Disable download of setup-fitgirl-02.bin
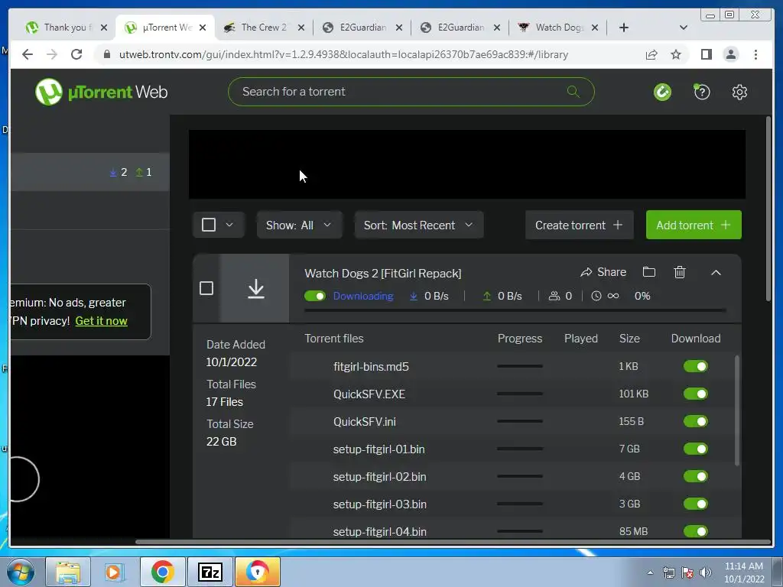This screenshot has height=587, width=783. click(x=696, y=476)
